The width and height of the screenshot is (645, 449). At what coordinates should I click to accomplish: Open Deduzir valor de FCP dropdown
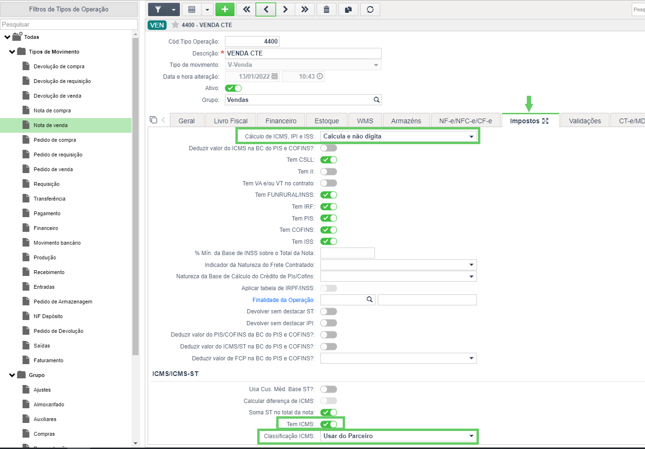tap(399, 358)
